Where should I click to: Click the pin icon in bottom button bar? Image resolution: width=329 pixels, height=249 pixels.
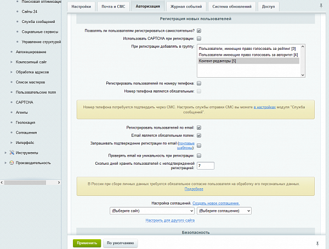(x=317, y=242)
